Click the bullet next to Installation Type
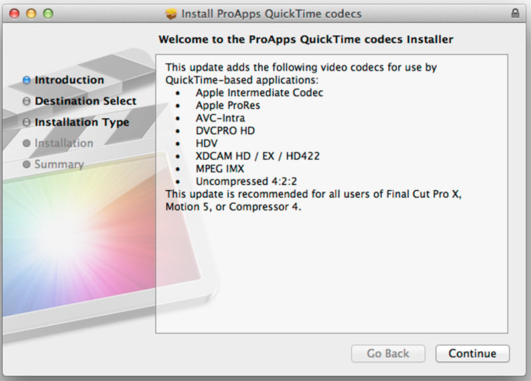Image resolution: width=531 pixels, height=381 pixels. coord(27,123)
